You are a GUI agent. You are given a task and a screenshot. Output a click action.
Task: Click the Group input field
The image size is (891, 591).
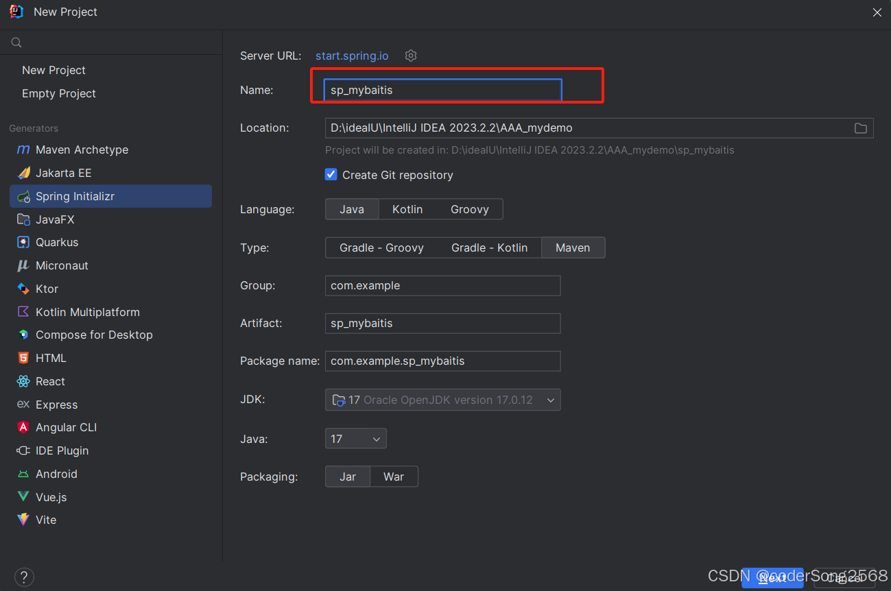[x=443, y=286]
